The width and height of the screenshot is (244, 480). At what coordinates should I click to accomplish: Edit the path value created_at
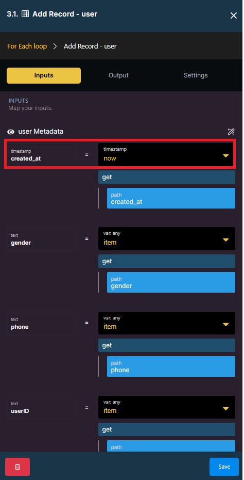pos(171,198)
